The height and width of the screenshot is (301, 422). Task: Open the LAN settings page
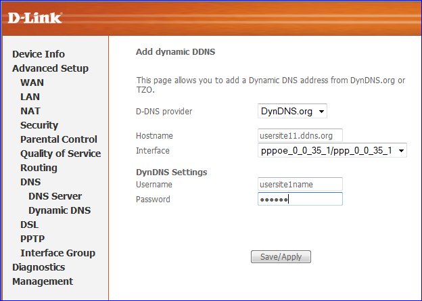pyautogui.click(x=30, y=97)
